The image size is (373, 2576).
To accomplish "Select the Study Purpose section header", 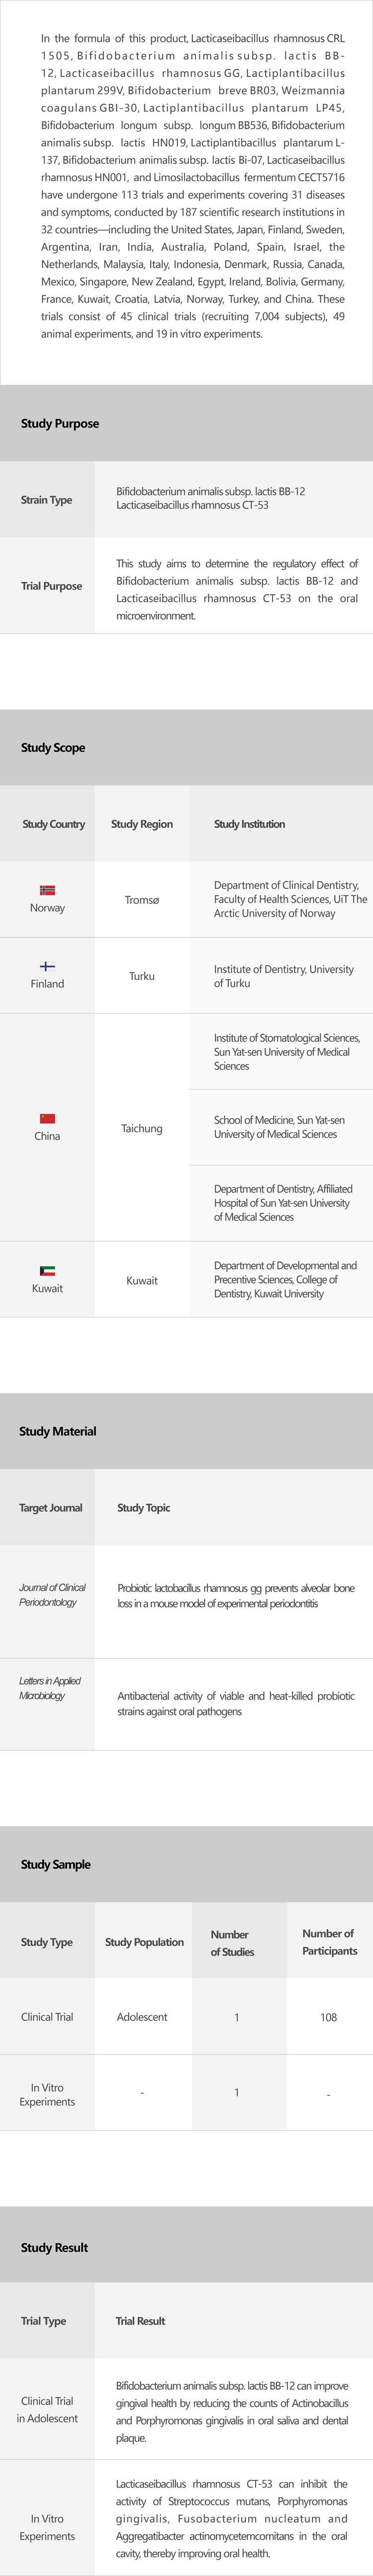I will [60, 423].
